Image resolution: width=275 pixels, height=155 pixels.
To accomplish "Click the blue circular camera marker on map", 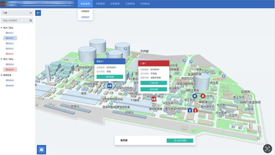I will (x=195, y=96).
